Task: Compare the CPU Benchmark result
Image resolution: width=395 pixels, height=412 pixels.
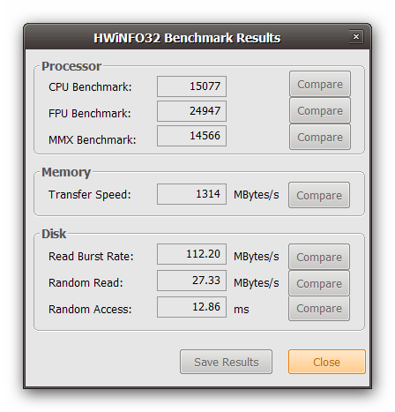Action: (x=320, y=84)
